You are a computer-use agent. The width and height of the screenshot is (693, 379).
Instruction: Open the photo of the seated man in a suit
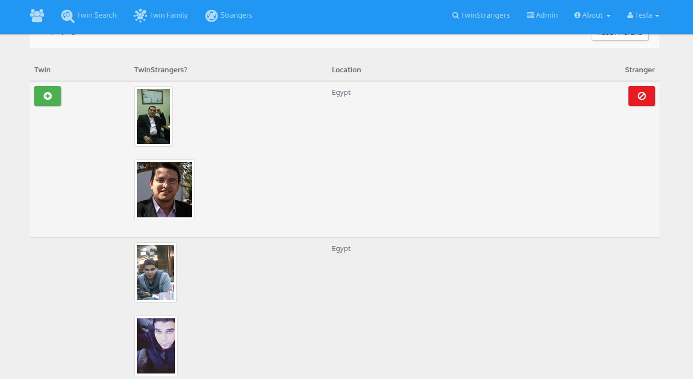[x=154, y=116]
